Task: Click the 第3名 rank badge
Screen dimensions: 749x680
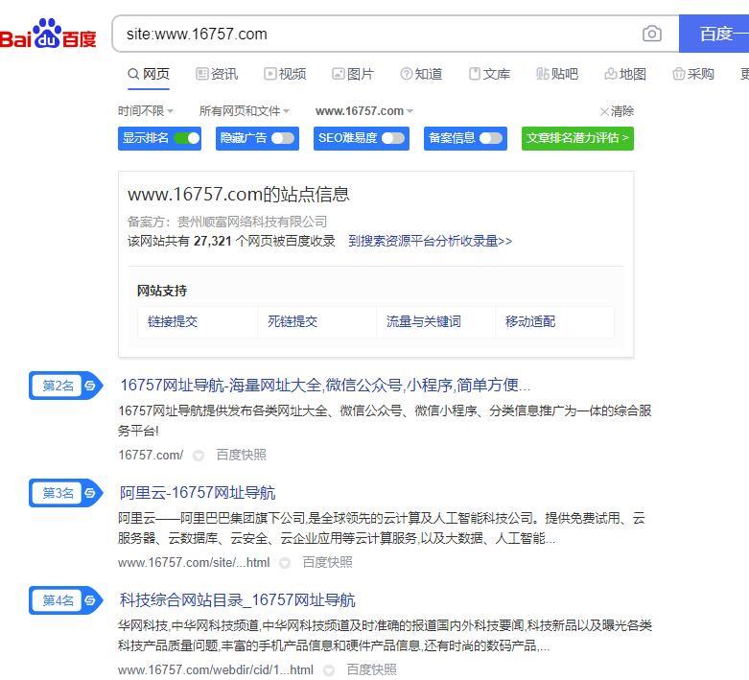Action: pyautogui.click(x=66, y=493)
